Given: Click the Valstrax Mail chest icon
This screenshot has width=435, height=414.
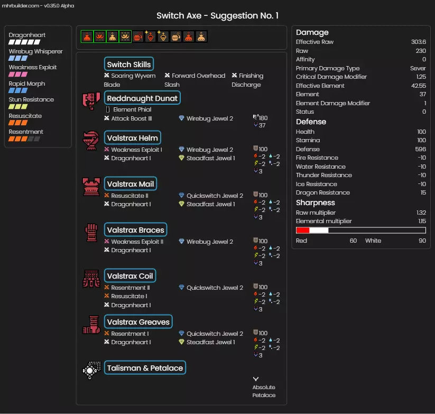Looking at the screenshot, I should tap(91, 187).
